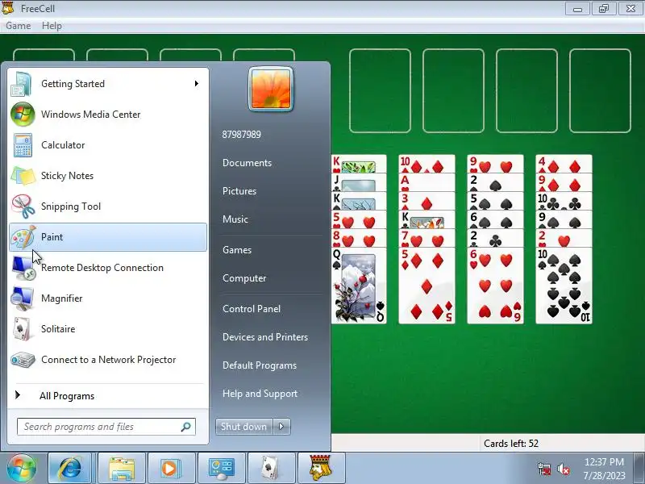Open Pictures library
645x484 pixels.
click(x=239, y=191)
